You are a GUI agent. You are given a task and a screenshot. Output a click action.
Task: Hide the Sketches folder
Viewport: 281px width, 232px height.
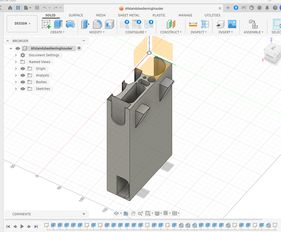click(x=22, y=89)
